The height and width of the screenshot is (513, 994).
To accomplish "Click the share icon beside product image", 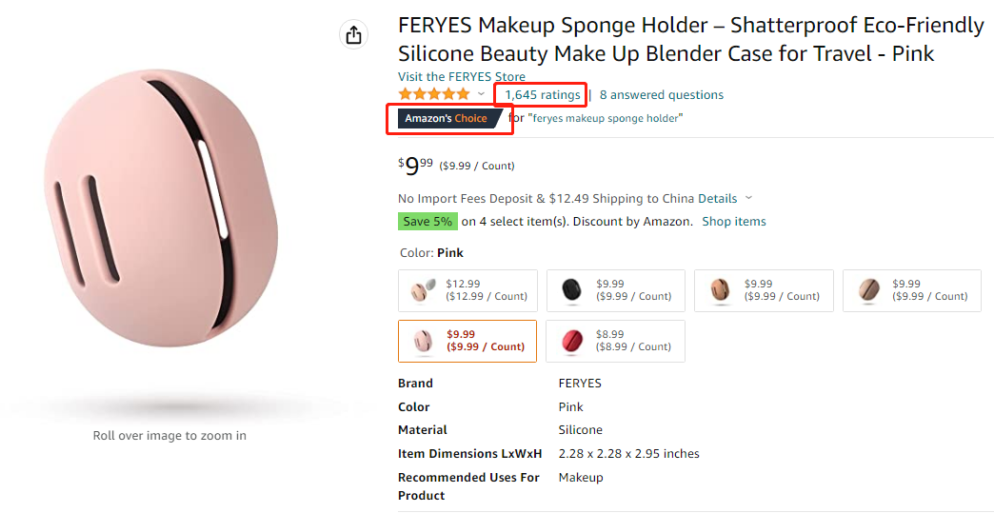I will [354, 35].
